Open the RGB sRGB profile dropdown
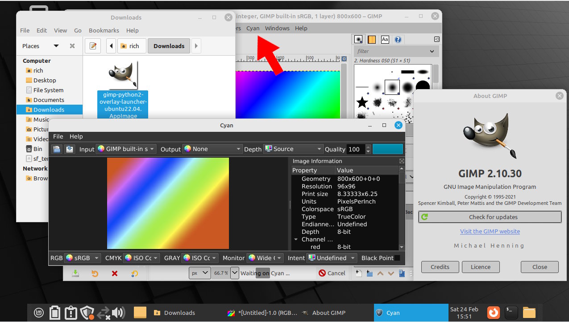The image size is (569, 322). tap(82, 258)
